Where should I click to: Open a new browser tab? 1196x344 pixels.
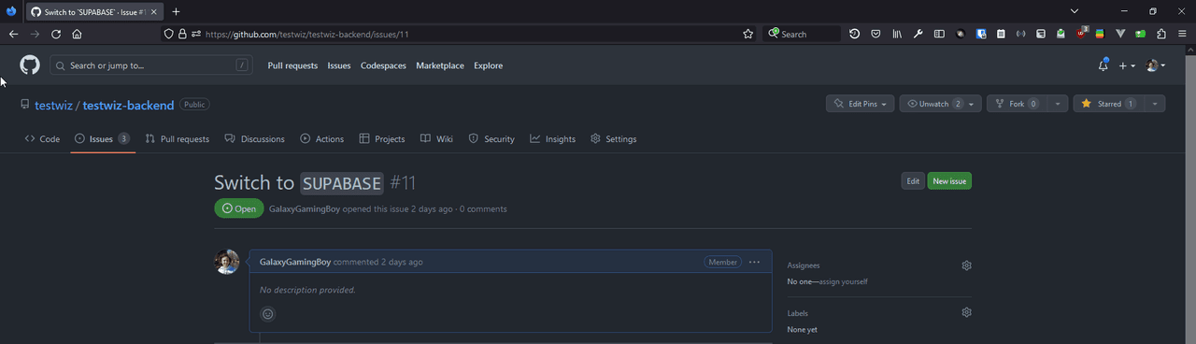click(x=176, y=11)
